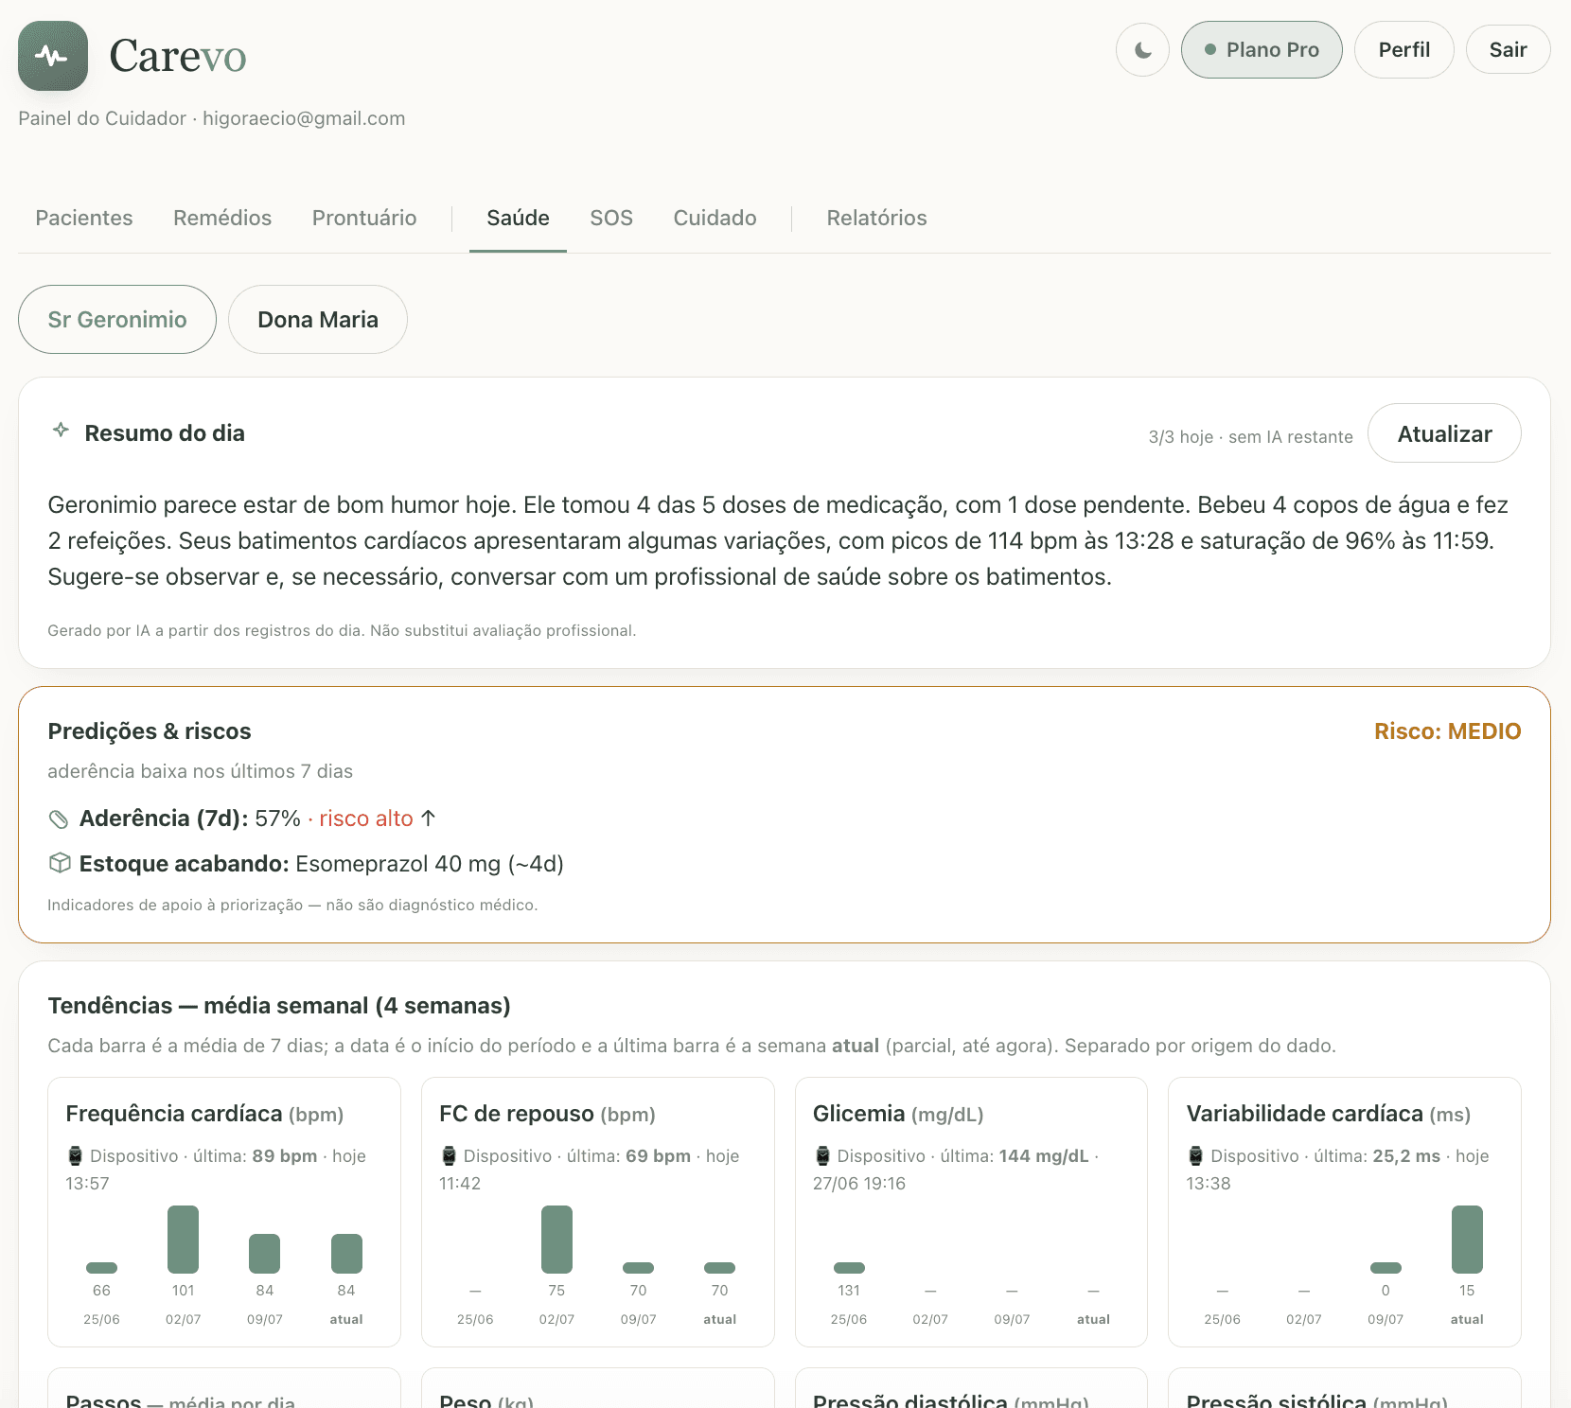Open the Plano Pro plan badge
The width and height of the screenshot is (1571, 1408).
click(x=1262, y=50)
